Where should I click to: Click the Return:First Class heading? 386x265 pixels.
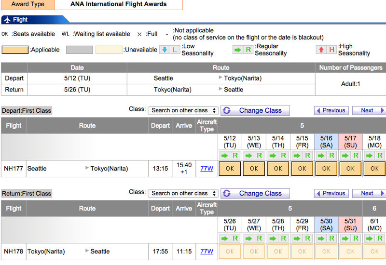point(27,194)
